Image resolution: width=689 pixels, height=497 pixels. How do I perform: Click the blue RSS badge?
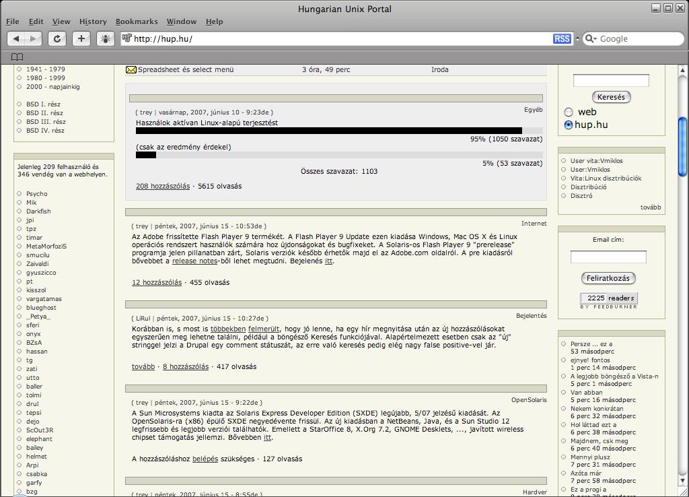tap(562, 38)
